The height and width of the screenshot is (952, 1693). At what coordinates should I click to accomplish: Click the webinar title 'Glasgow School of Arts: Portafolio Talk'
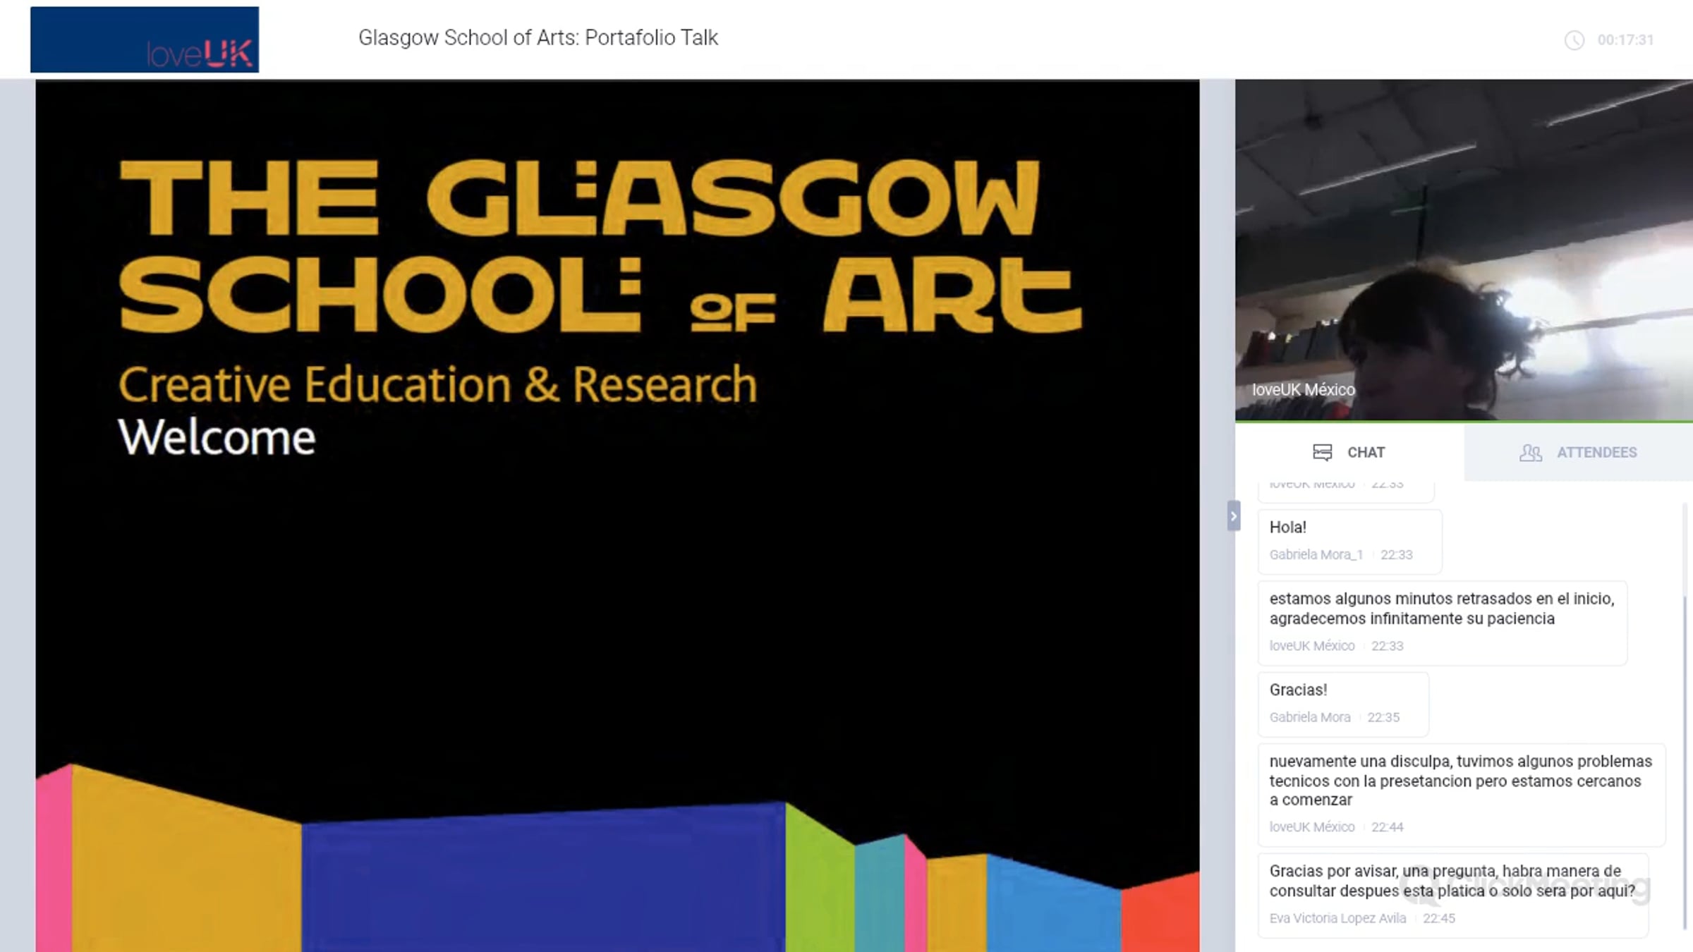(x=538, y=37)
